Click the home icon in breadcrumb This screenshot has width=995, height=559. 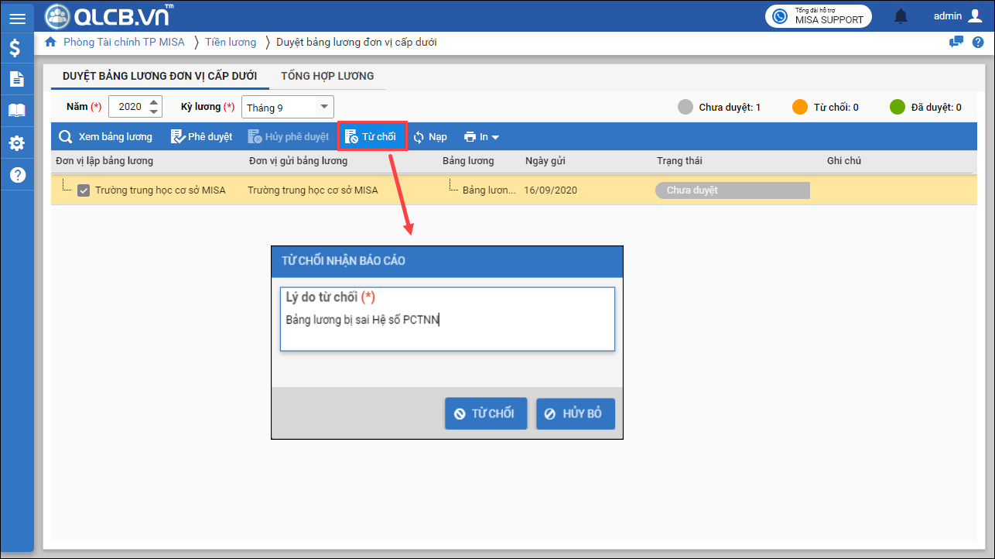coord(51,42)
